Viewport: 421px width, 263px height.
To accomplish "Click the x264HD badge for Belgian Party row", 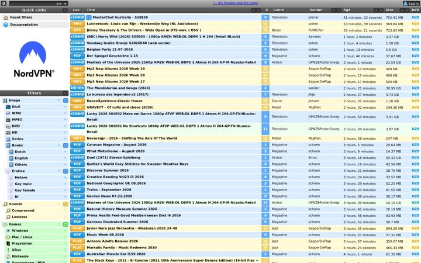I will [77, 50].
